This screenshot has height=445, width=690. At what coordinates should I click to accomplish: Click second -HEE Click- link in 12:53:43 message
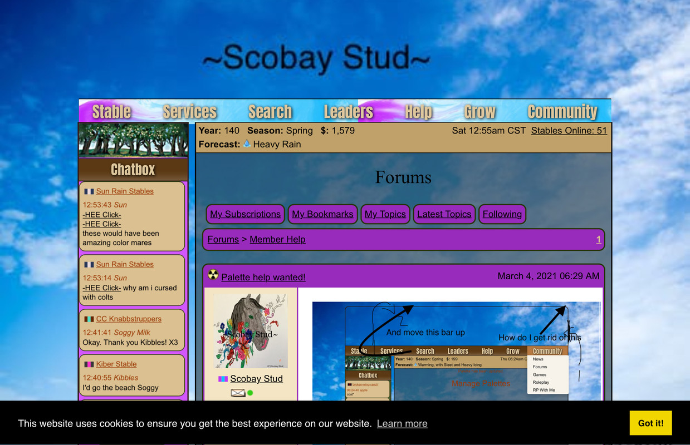pos(102,224)
